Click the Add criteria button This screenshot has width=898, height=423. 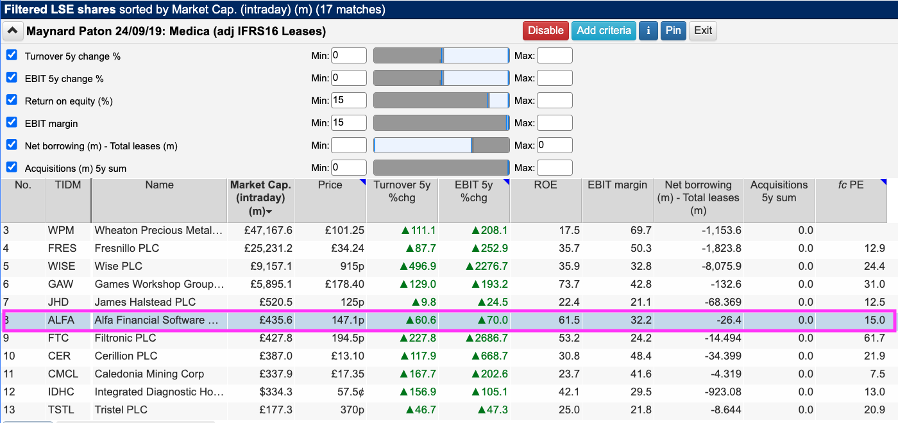(603, 31)
